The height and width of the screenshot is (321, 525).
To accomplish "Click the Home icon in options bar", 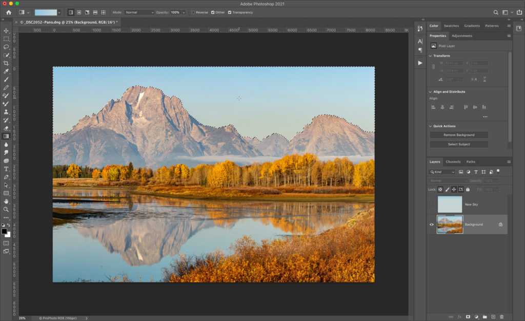I will 8,12.
